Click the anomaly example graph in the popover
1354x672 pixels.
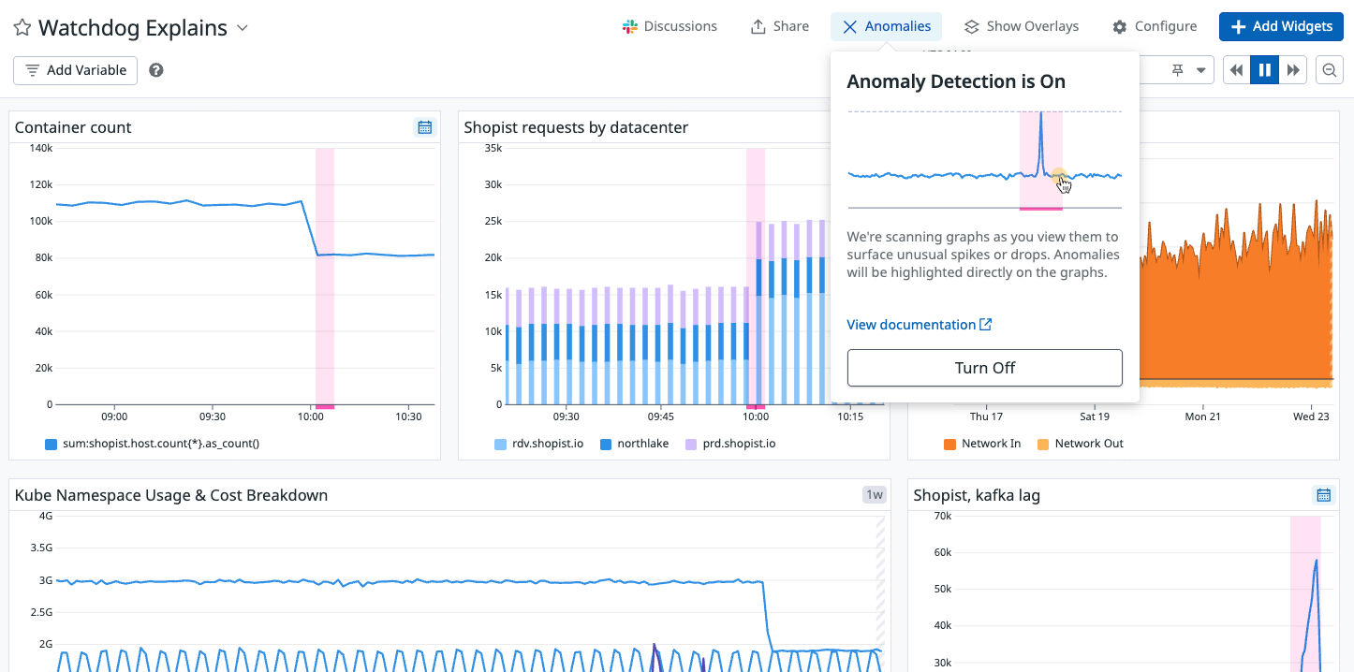coord(984,160)
